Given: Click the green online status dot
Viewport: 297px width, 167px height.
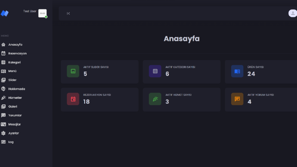Looking at the screenshot, I should tap(46, 17).
